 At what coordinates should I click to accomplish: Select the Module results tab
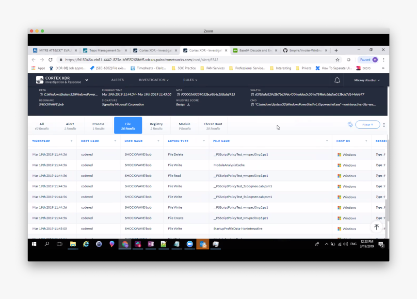[185, 126]
